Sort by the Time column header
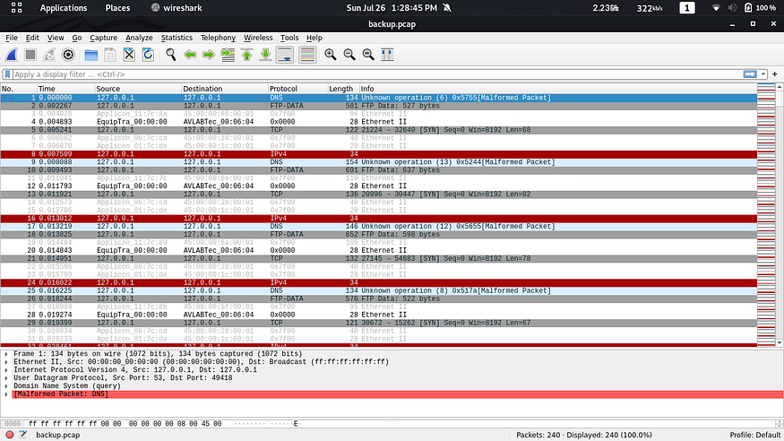The image size is (784, 441). [65, 89]
